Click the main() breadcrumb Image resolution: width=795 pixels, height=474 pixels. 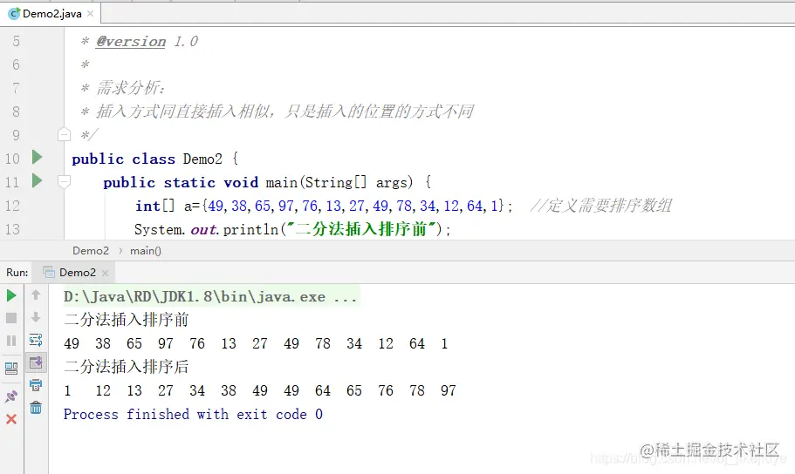tap(146, 251)
